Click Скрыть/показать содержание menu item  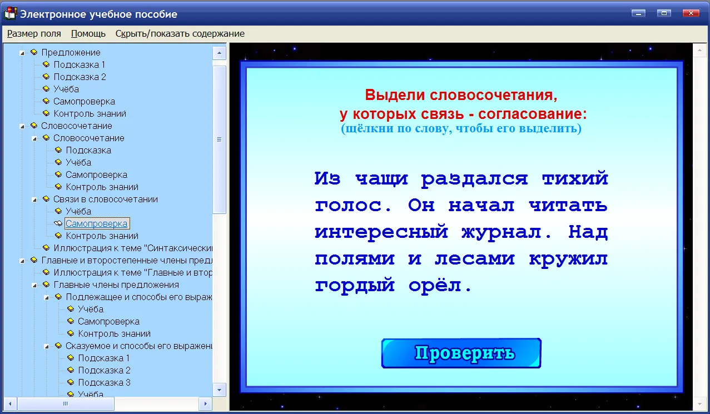click(180, 33)
